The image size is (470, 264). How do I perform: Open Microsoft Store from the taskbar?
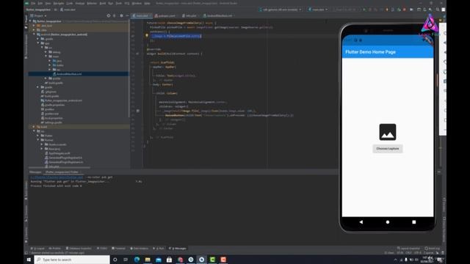click(170, 260)
